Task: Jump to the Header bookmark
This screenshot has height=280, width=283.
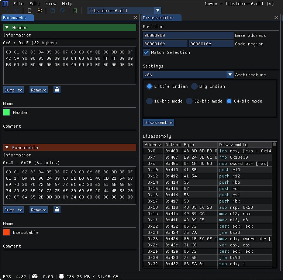Action: click(x=14, y=90)
